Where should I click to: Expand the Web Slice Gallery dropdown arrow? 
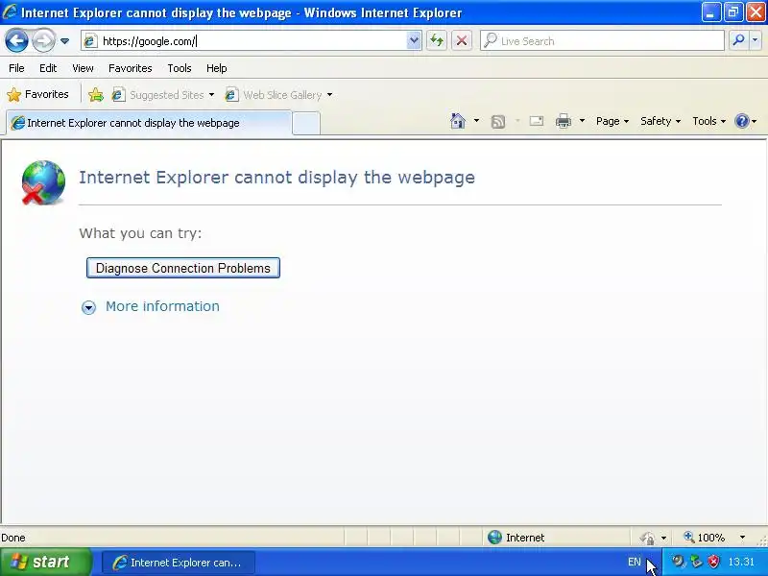329,94
